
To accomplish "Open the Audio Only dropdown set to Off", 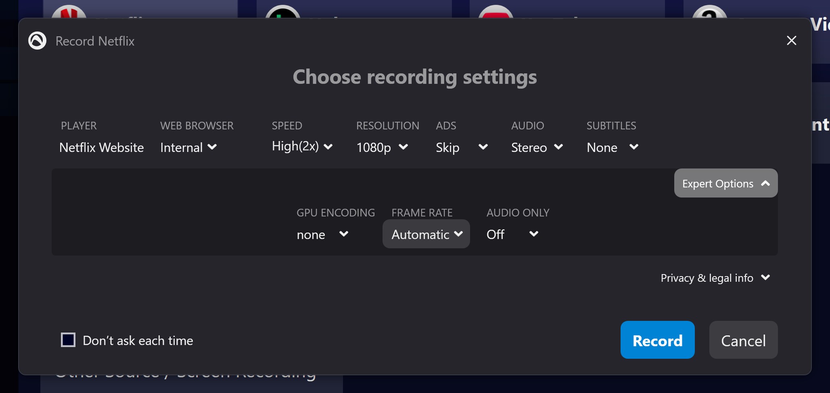I will coord(512,234).
